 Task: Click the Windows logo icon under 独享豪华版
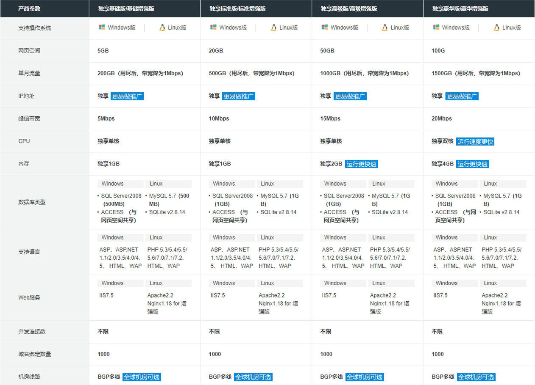[436, 27]
